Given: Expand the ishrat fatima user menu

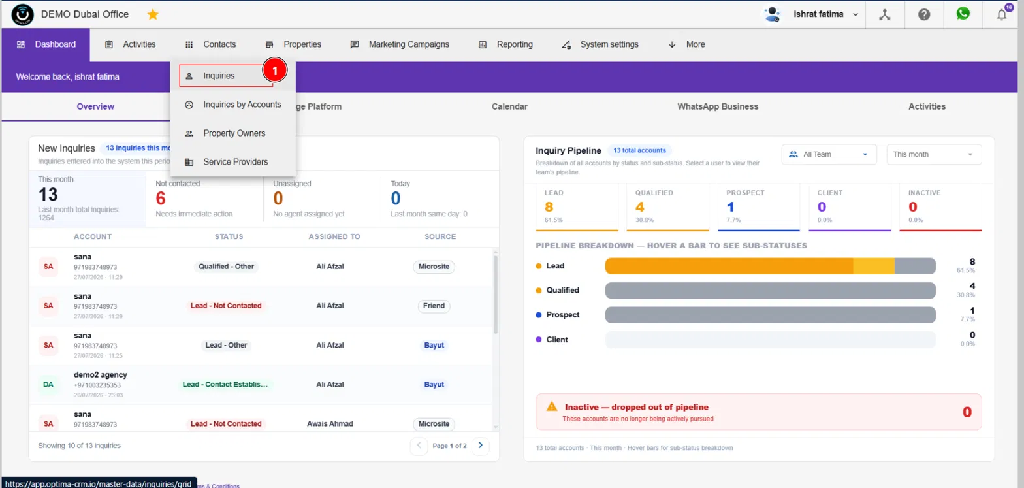Looking at the screenshot, I should (x=826, y=14).
